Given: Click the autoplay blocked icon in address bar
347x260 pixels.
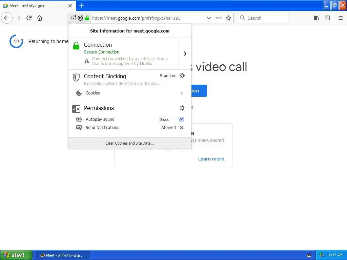Looking at the screenshot, I should tap(80, 18).
